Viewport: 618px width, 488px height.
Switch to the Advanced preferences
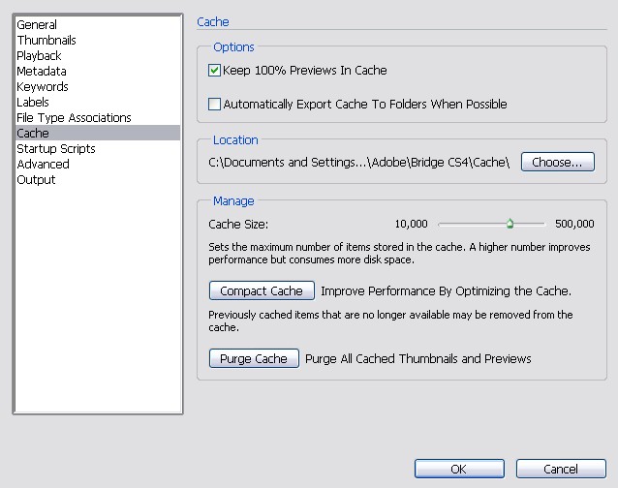[x=98, y=164]
